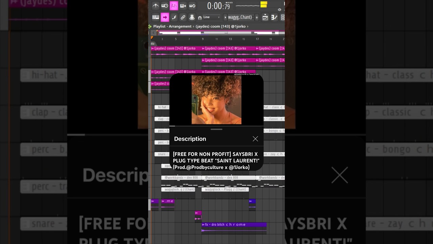The width and height of the screenshot is (433, 244).
Task: Click the Description sheet grab handle
Action: (x=216, y=129)
